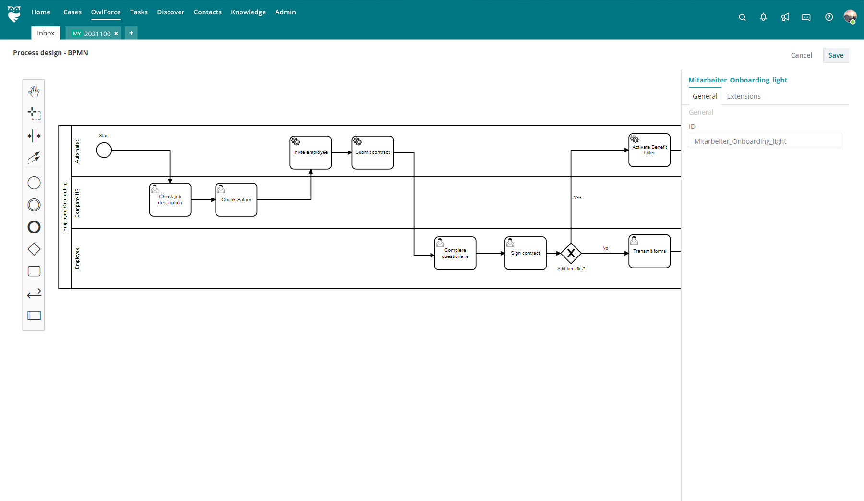Switch to the MY 2021100 tab
The height and width of the screenshot is (501, 864).
93,34
